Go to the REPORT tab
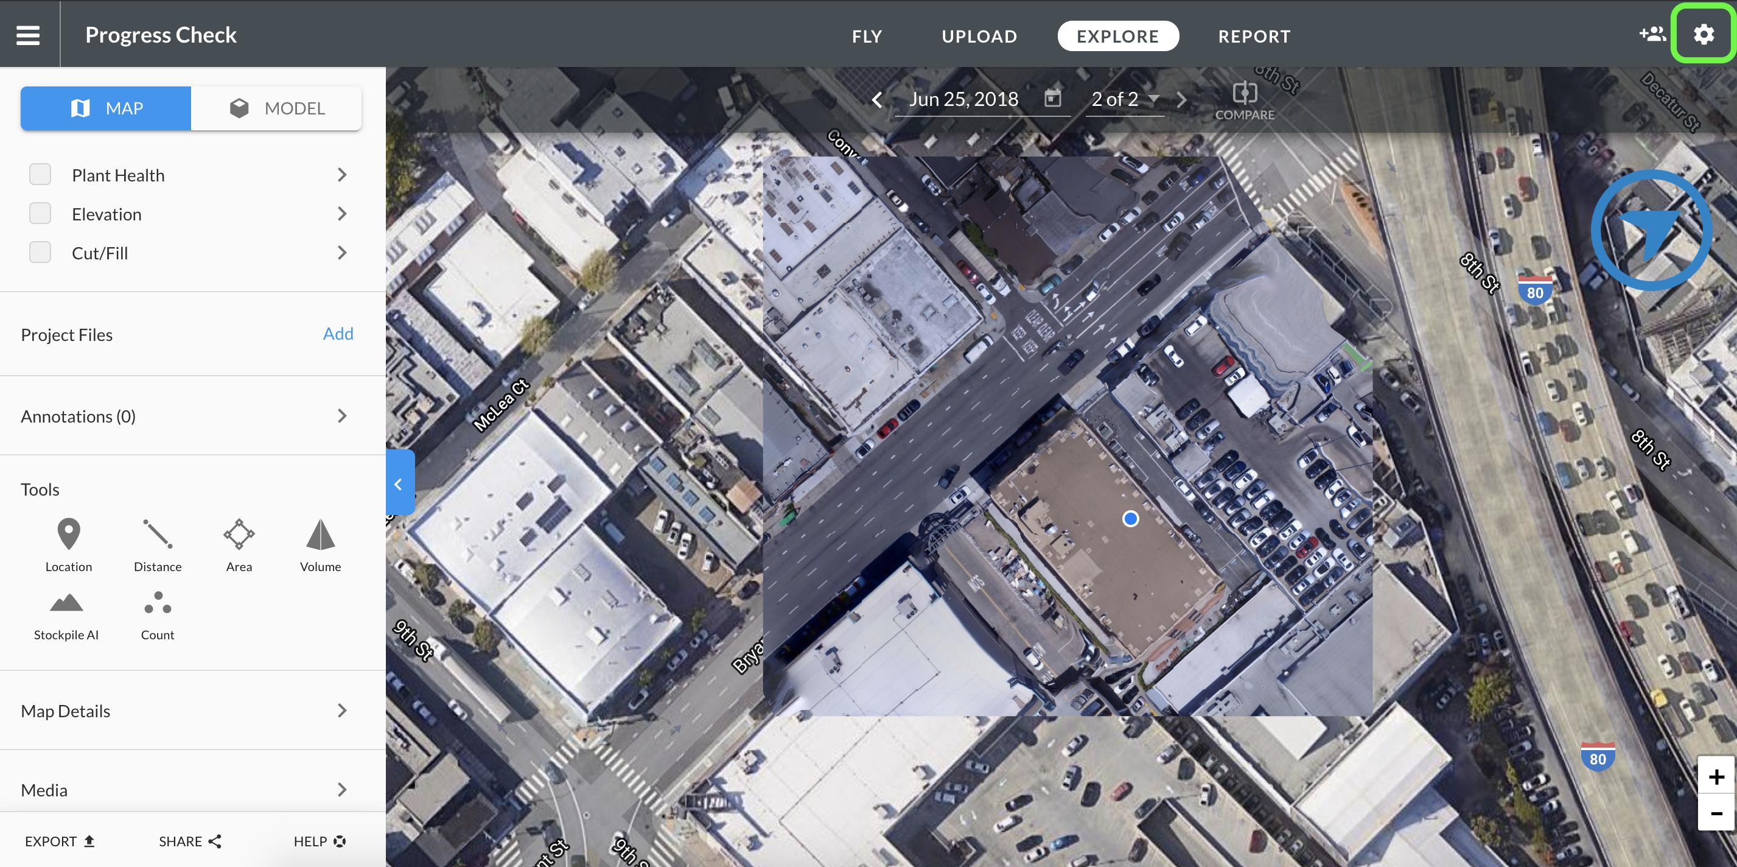 coord(1254,37)
